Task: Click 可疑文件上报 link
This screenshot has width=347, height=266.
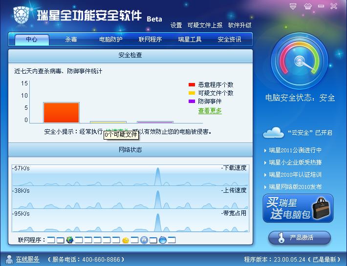Action: coord(205,25)
